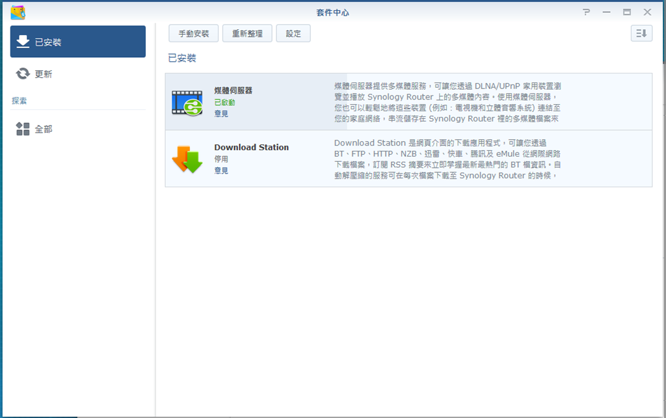
Task: Click the grid squares icon beside 全部
Action: [23, 129]
